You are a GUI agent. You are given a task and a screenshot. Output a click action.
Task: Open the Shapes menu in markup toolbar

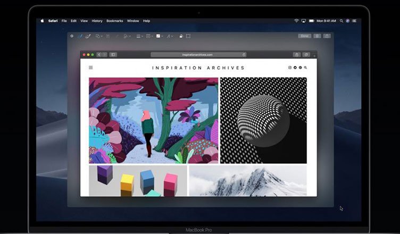[99, 36]
